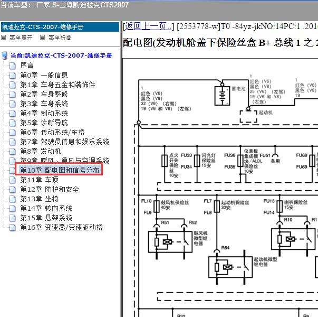Open 第1章 车身五金和装饰件
Viewport: 318px width, 317px height.
coord(57,85)
